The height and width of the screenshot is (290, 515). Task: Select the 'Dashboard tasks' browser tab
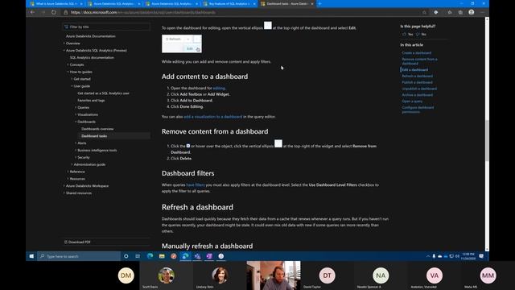point(287,3)
